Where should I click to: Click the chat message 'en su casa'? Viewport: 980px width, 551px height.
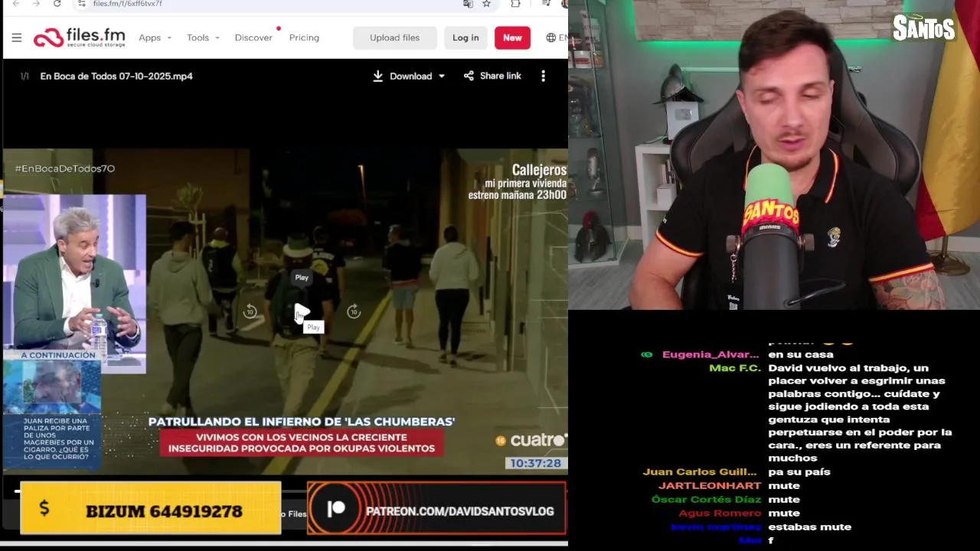pos(800,354)
